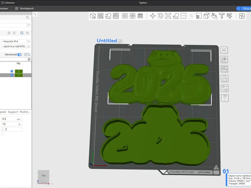Collapse the sidebar with the arrow icon

35,14
